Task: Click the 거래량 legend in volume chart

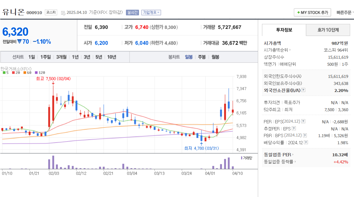Action: pyautogui.click(x=247, y=158)
